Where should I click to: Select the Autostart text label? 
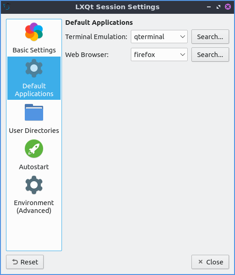[34, 167]
